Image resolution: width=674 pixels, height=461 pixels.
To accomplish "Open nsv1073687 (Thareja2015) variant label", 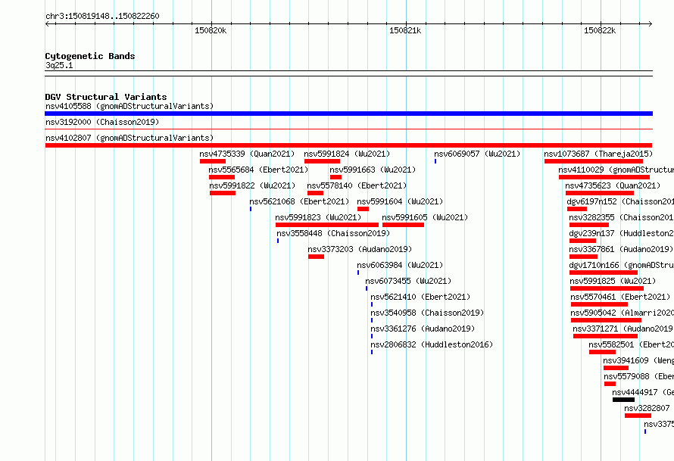I will 598,154.
